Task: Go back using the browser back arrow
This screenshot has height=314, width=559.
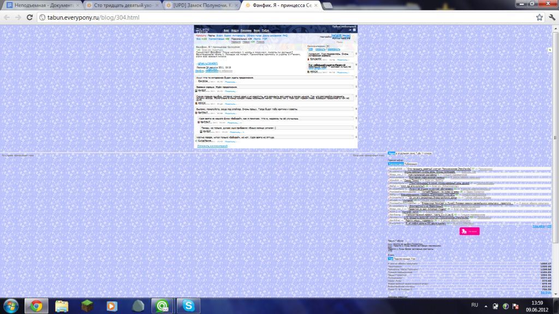Action: [7, 17]
